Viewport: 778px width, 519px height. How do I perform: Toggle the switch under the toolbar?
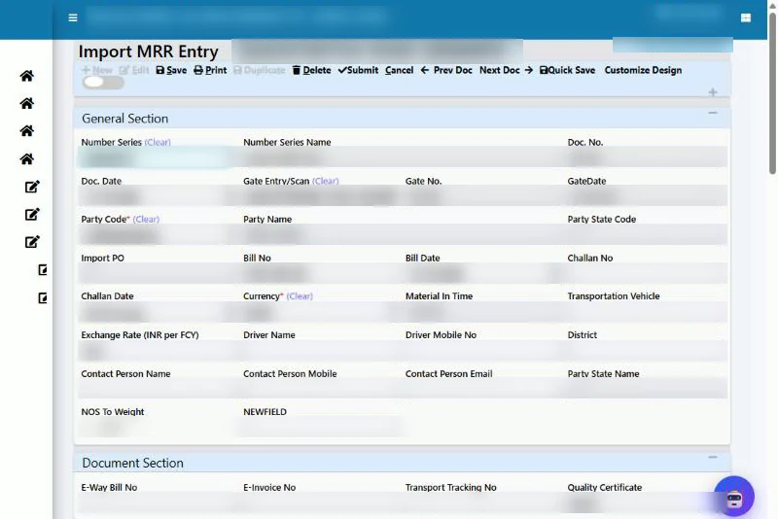coord(103,83)
